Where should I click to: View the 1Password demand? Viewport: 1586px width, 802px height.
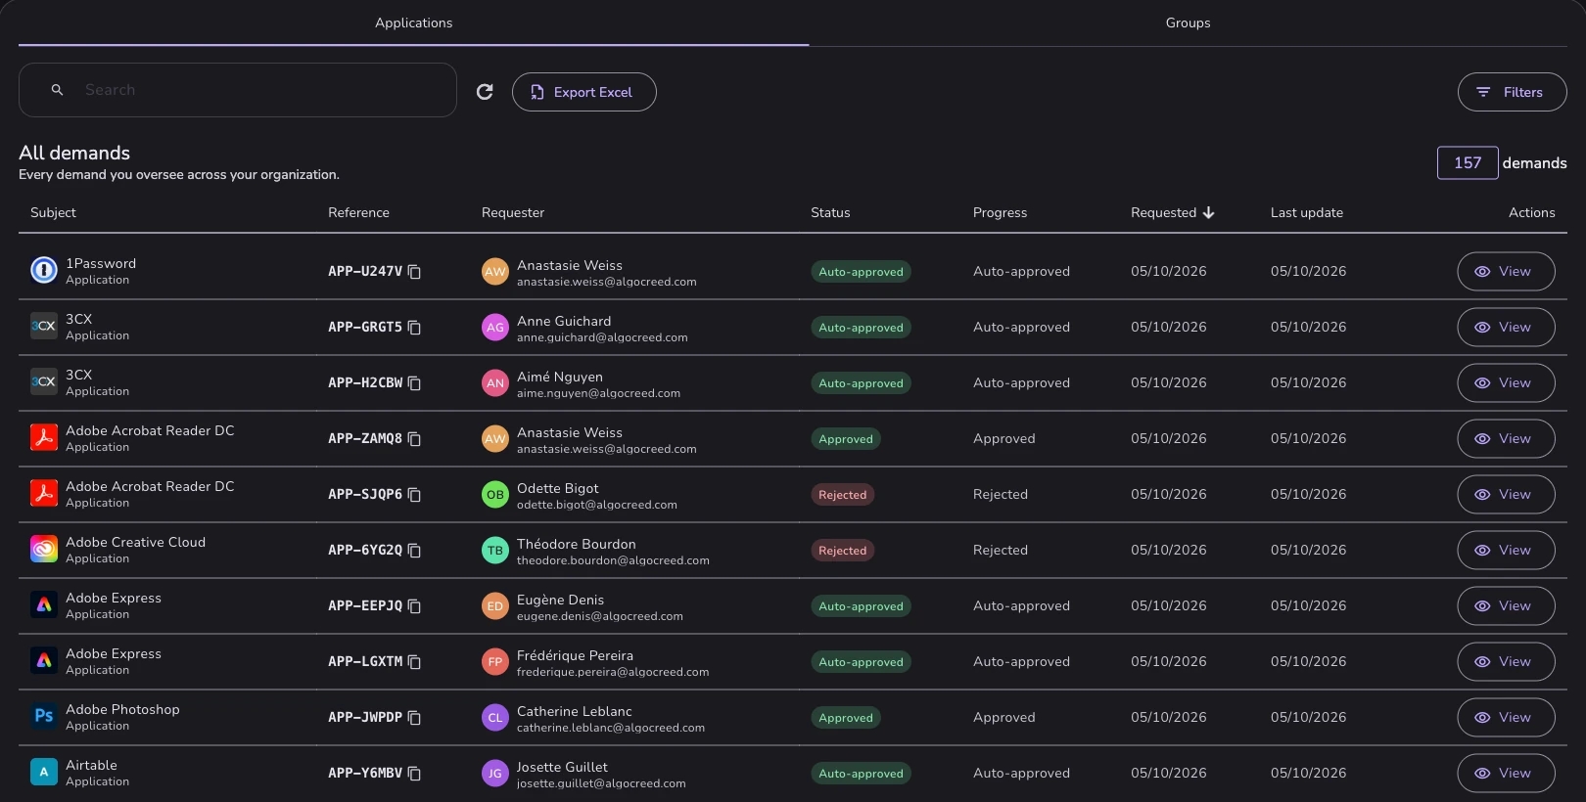click(x=1506, y=272)
